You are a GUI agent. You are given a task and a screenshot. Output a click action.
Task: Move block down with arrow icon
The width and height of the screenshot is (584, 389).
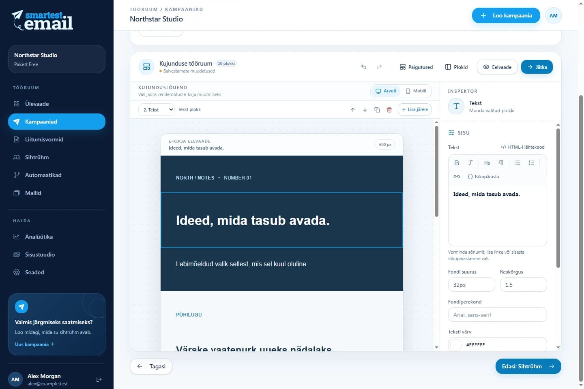click(365, 110)
